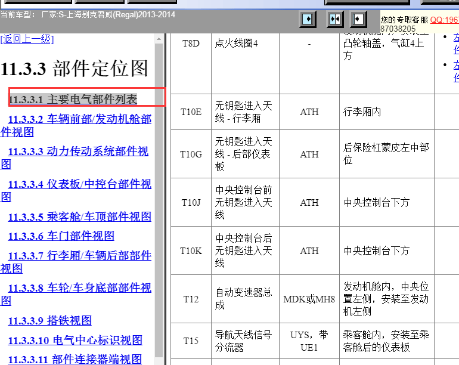Select the T10K code cell
The height and width of the screenshot is (365, 459).
(x=191, y=250)
